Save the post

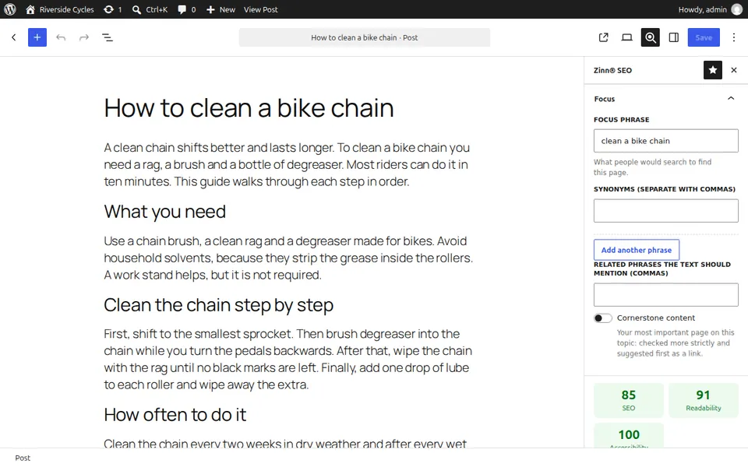[x=704, y=37]
